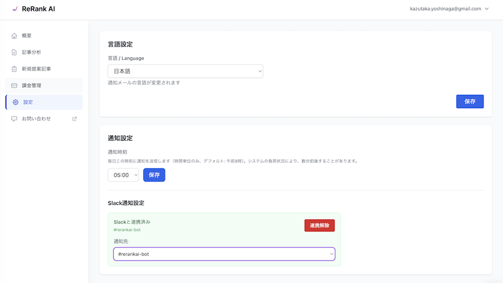
Task: Click 保存 next to notification time
Action: click(x=154, y=175)
